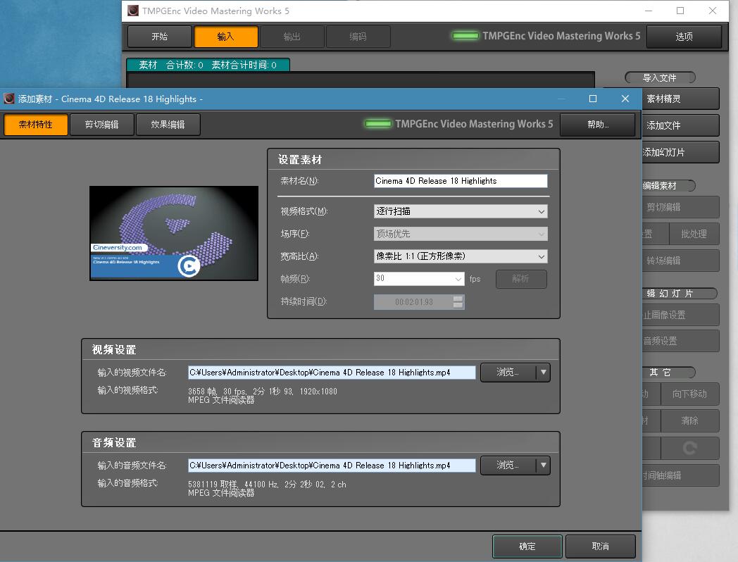
Task: Click the 添加素材 dialog title bar icon
Action: pyautogui.click(x=9, y=99)
